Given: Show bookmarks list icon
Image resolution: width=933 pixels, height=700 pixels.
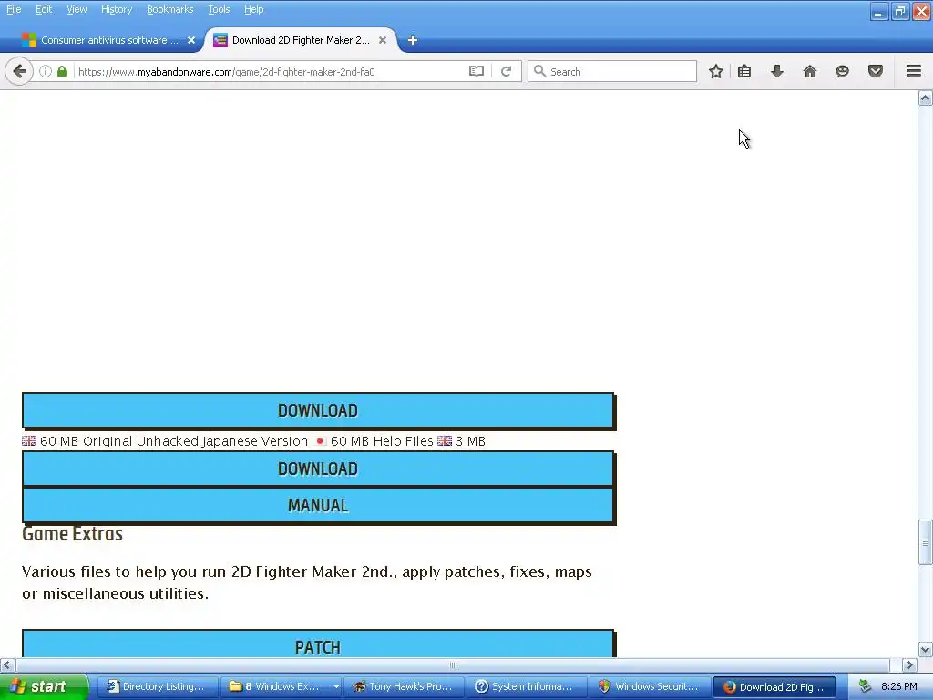Looking at the screenshot, I should tap(744, 71).
